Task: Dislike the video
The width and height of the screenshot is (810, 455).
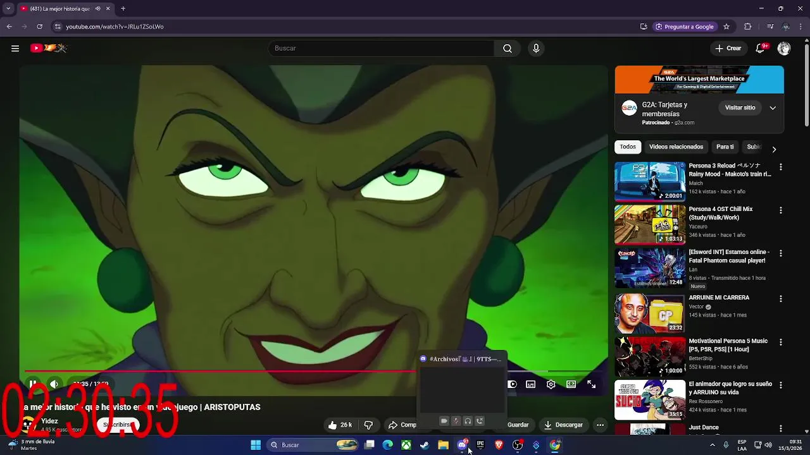Action: [x=368, y=425]
